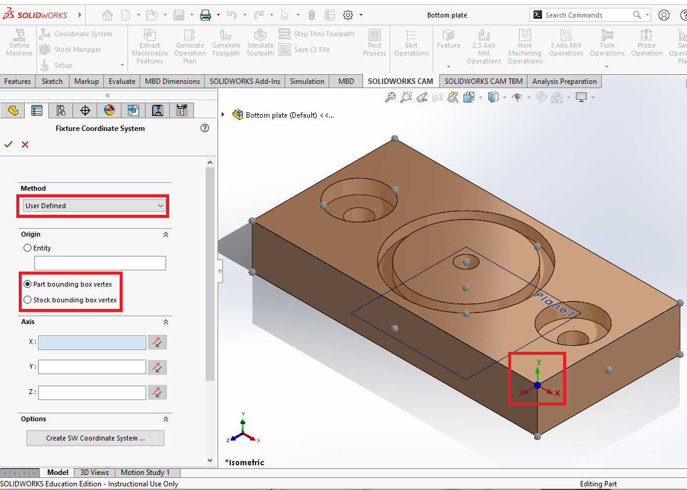The height and width of the screenshot is (490, 687).
Task: Switch to the Features tab
Action: point(18,81)
